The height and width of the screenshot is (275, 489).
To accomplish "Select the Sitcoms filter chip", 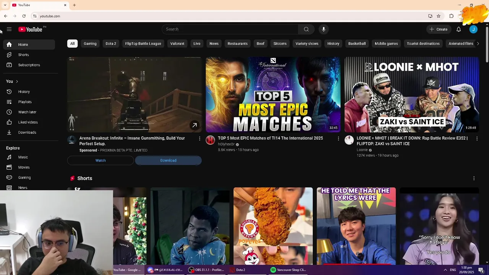I will pyautogui.click(x=280, y=44).
